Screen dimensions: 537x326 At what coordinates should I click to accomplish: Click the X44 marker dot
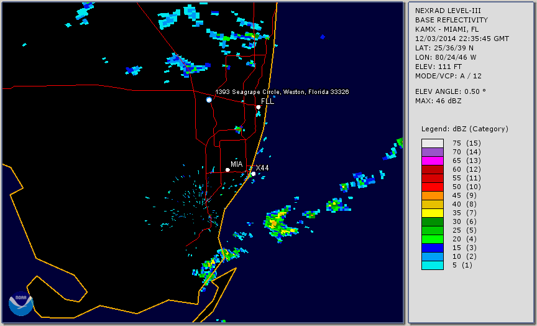tap(254, 174)
